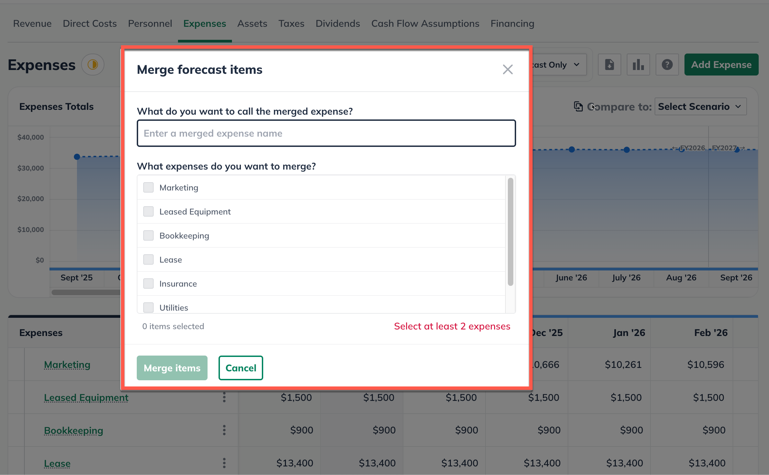Close the Merge forecast items dialog
The image size is (769, 475).
click(x=508, y=69)
